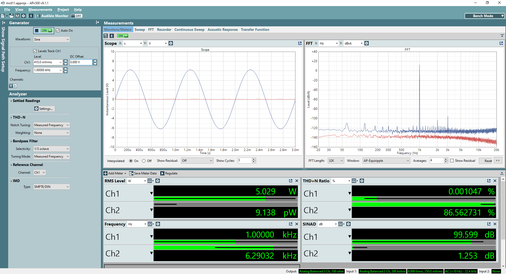Open SINAD meter settings gear

(348, 224)
